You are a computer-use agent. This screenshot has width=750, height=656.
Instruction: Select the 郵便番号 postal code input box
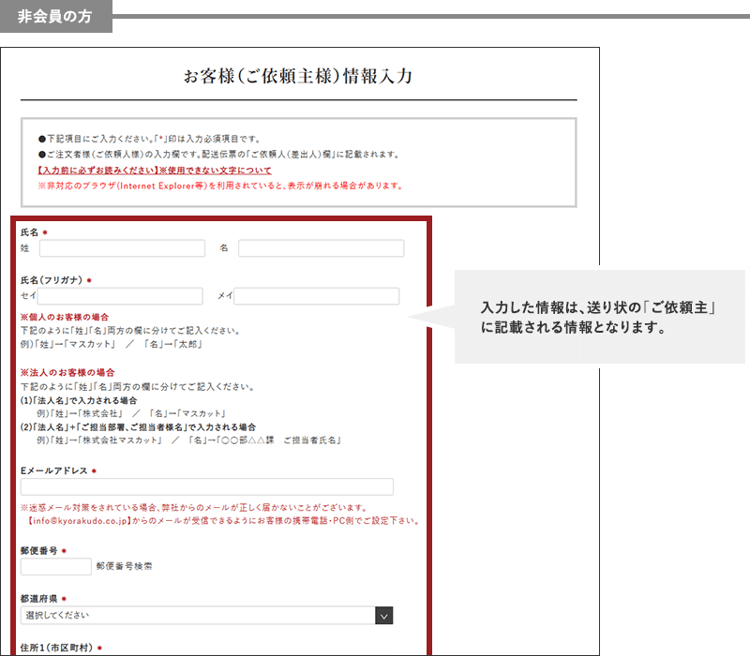pos(55,566)
